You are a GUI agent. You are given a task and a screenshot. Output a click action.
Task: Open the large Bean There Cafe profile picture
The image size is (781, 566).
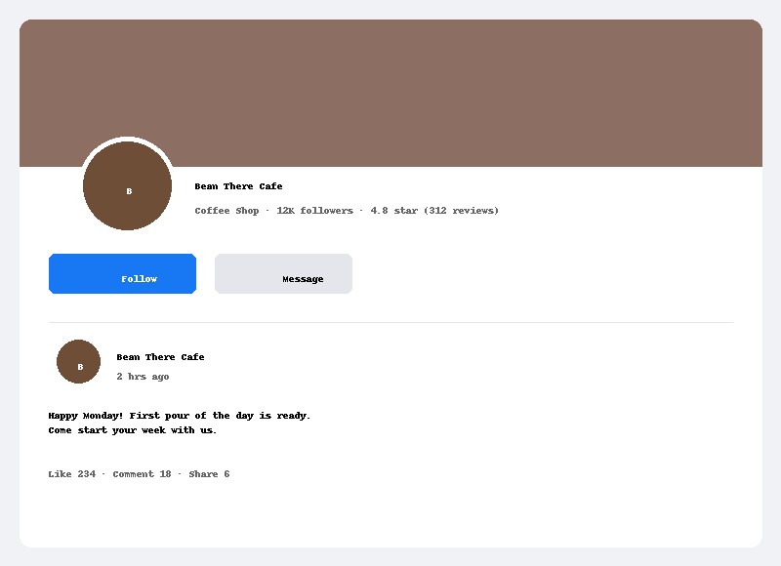[x=128, y=185]
